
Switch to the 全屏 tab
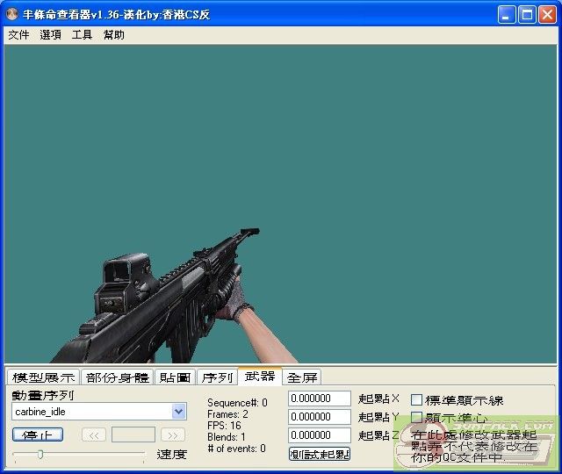pos(302,377)
